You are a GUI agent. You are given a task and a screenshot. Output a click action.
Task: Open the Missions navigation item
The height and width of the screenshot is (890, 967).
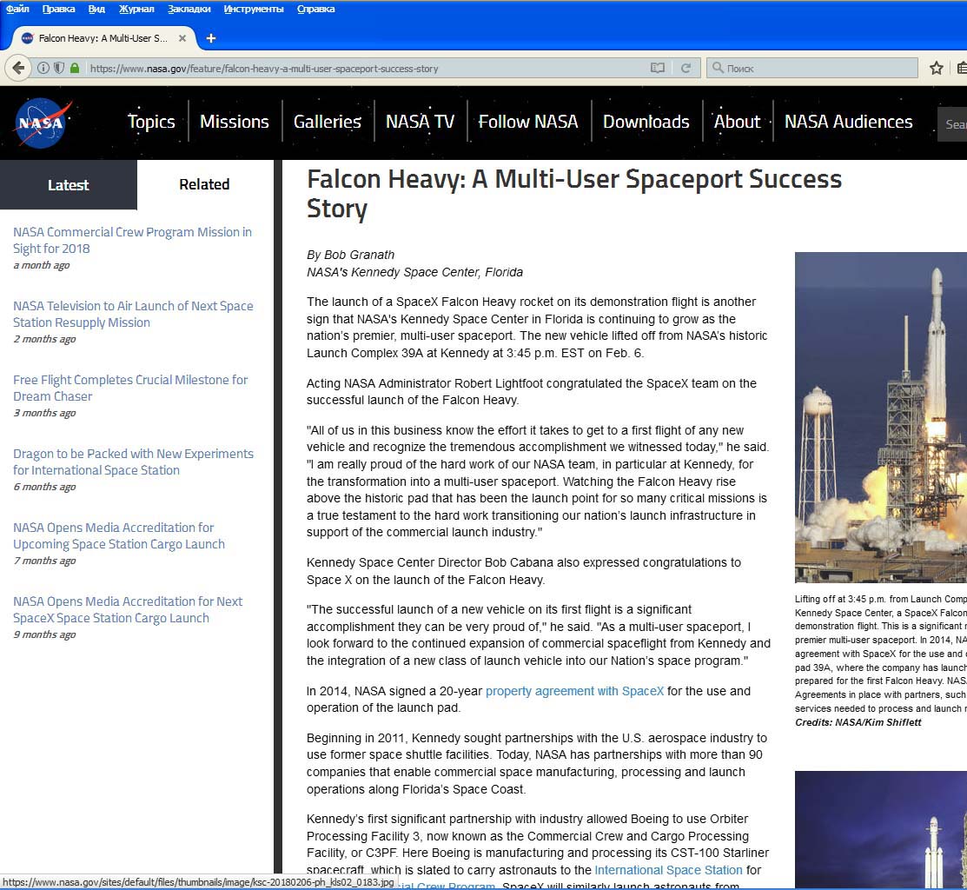click(x=235, y=122)
